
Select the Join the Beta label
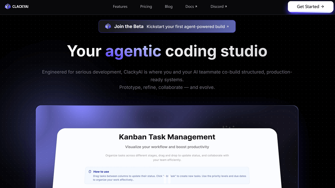(129, 26)
